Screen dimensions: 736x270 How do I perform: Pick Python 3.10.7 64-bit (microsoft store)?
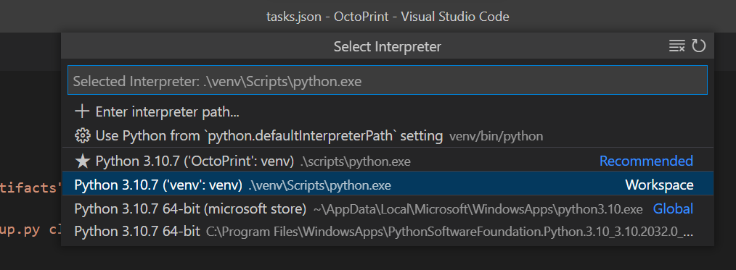pos(388,208)
